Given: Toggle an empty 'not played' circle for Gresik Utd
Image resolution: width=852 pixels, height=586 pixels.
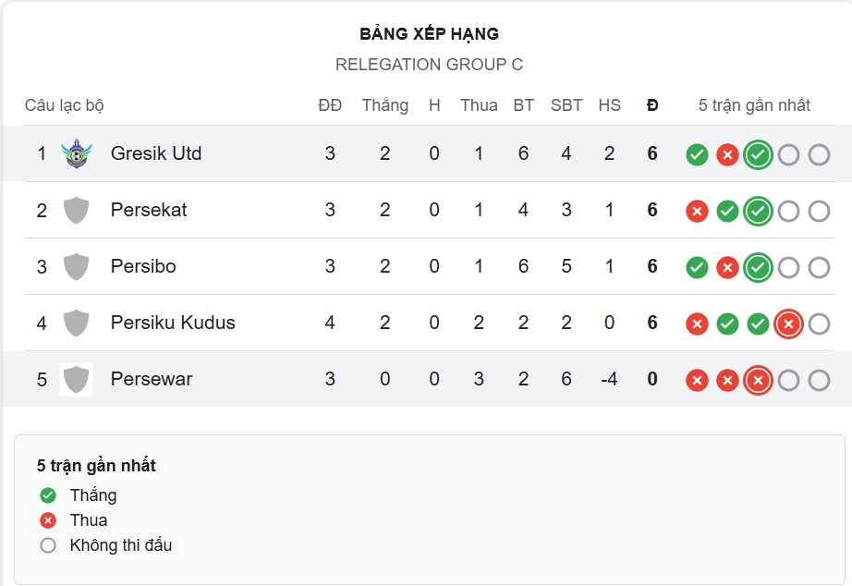Looking at the screenshot, I should click(788, 153).
